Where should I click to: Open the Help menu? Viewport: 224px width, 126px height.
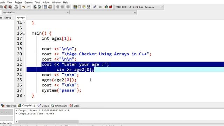point(65,2)
